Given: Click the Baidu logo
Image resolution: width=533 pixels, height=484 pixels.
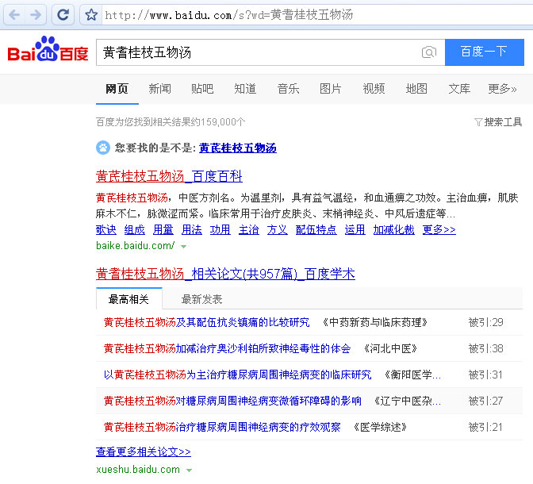Looking at the screenshot, I should click(x=48, y=52).
